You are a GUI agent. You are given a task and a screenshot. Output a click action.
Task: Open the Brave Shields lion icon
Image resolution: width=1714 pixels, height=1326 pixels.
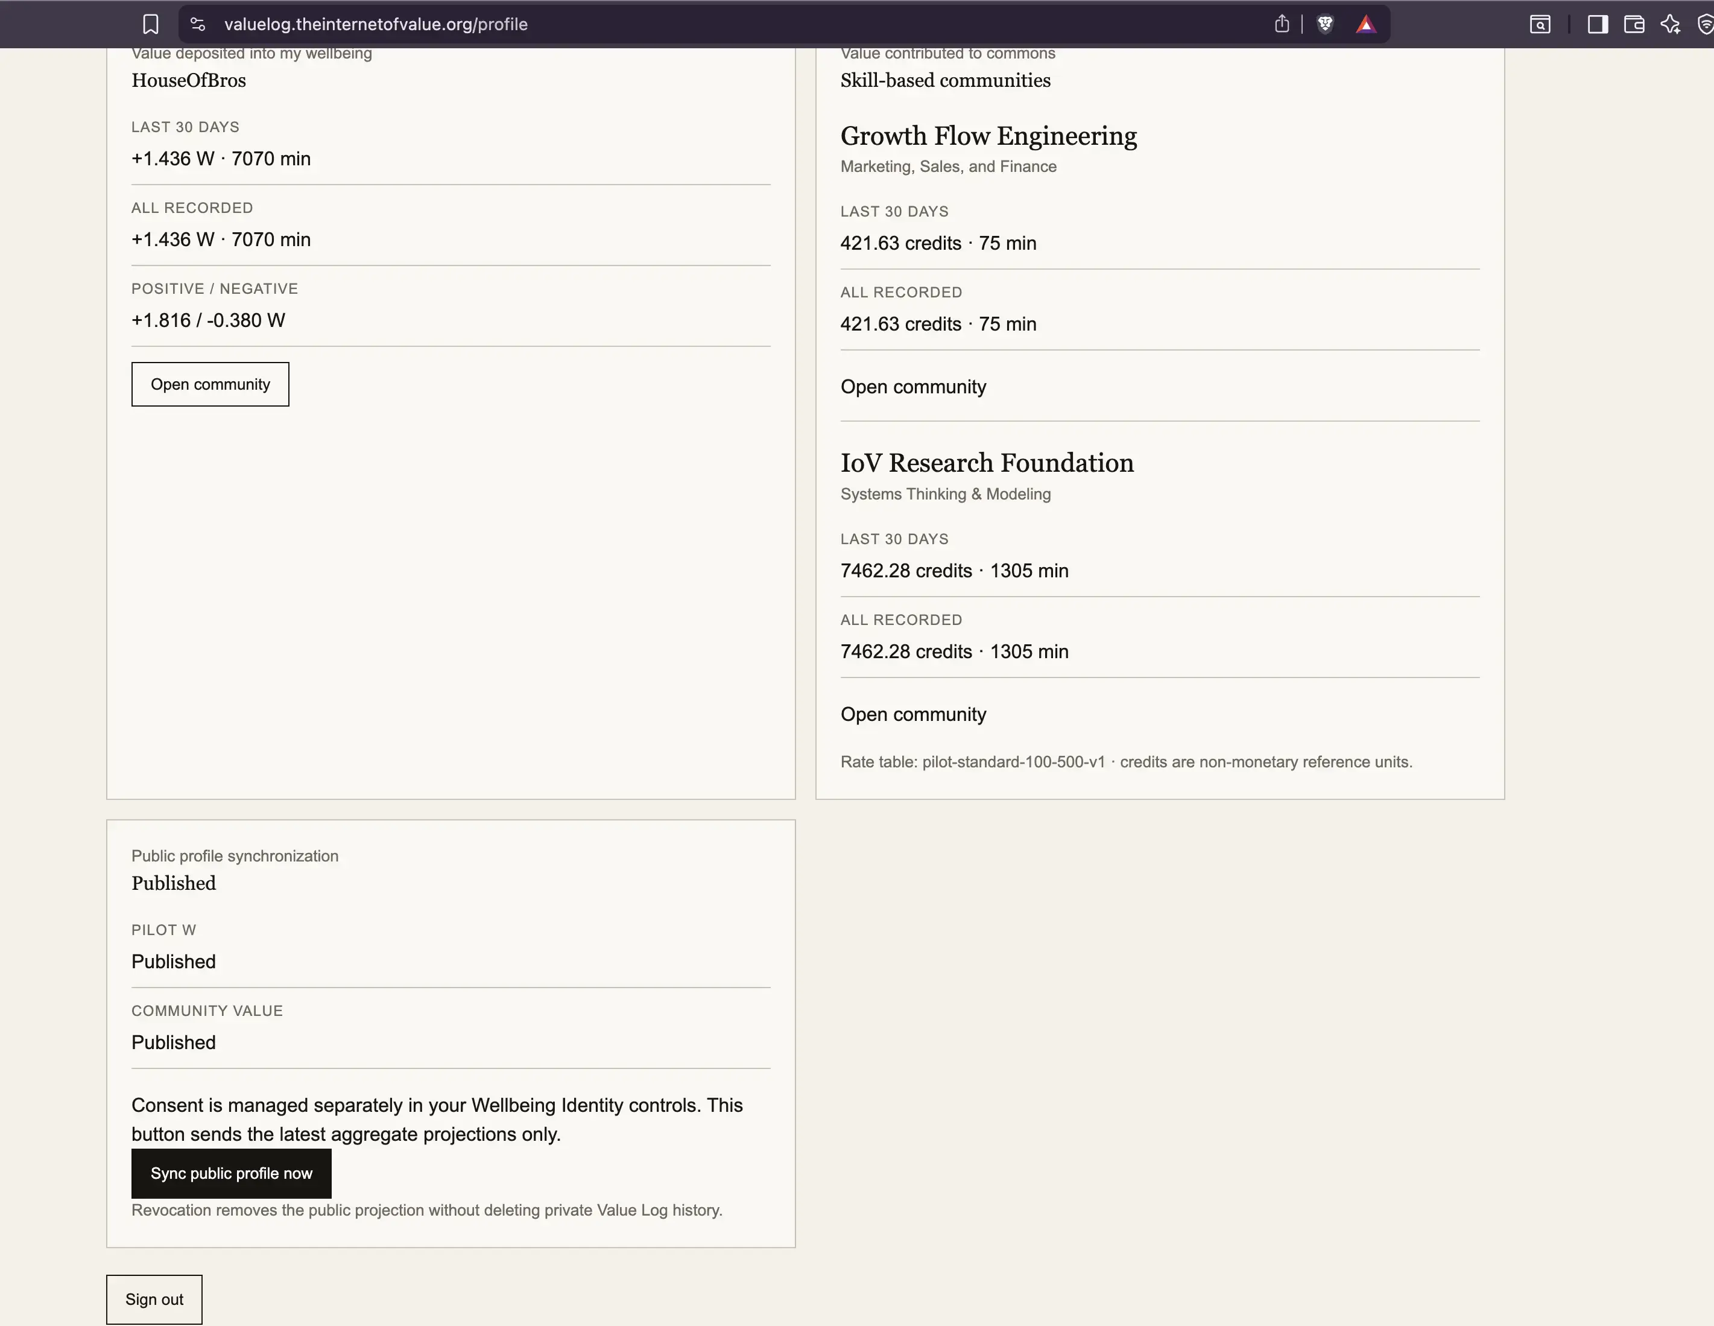click(1326, 24)
